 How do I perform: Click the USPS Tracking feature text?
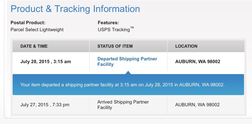[114, 30]
